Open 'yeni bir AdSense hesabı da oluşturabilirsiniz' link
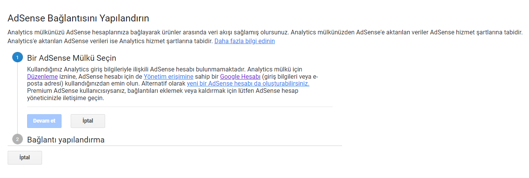529x178 pixels. [248, 83]
